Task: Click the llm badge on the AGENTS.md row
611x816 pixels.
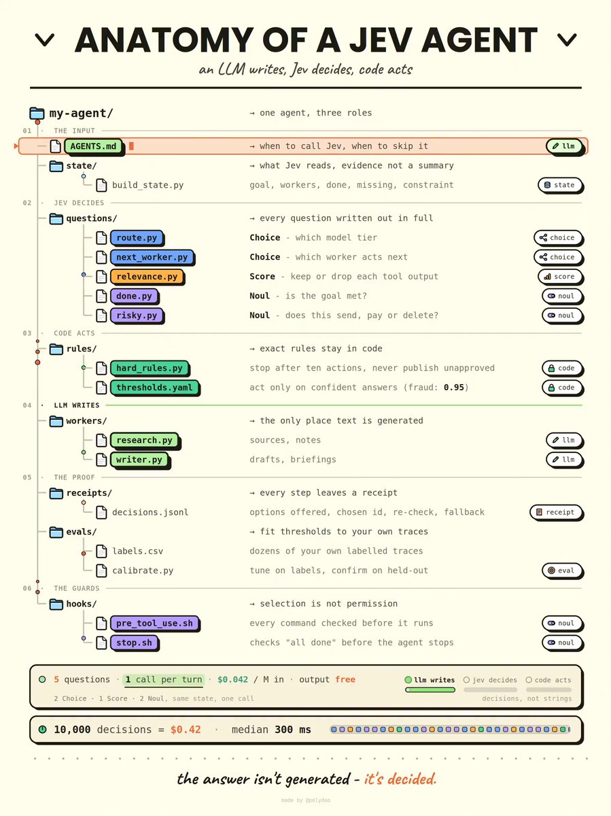Action: click(x=563, y=146)
